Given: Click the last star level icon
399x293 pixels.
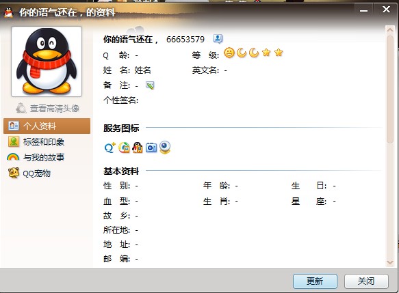Looking at the screenshot, I should click(279, 53).
